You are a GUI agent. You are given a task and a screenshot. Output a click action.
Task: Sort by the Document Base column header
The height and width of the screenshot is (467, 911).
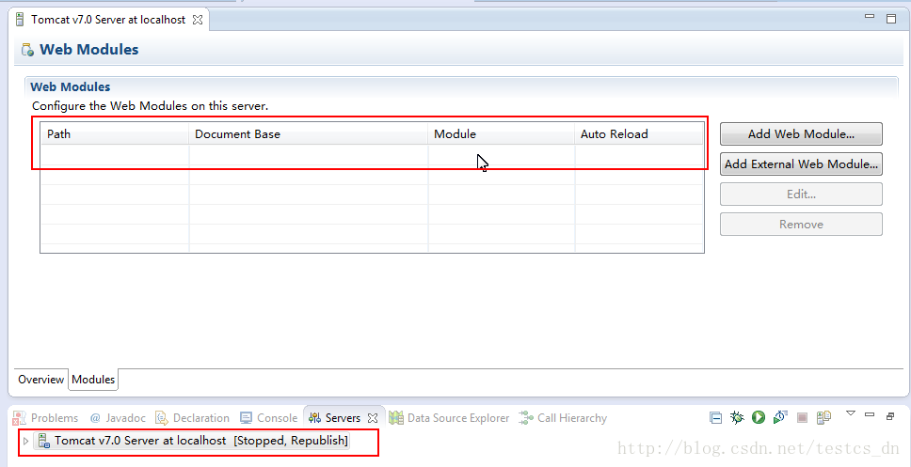point(309,134)
